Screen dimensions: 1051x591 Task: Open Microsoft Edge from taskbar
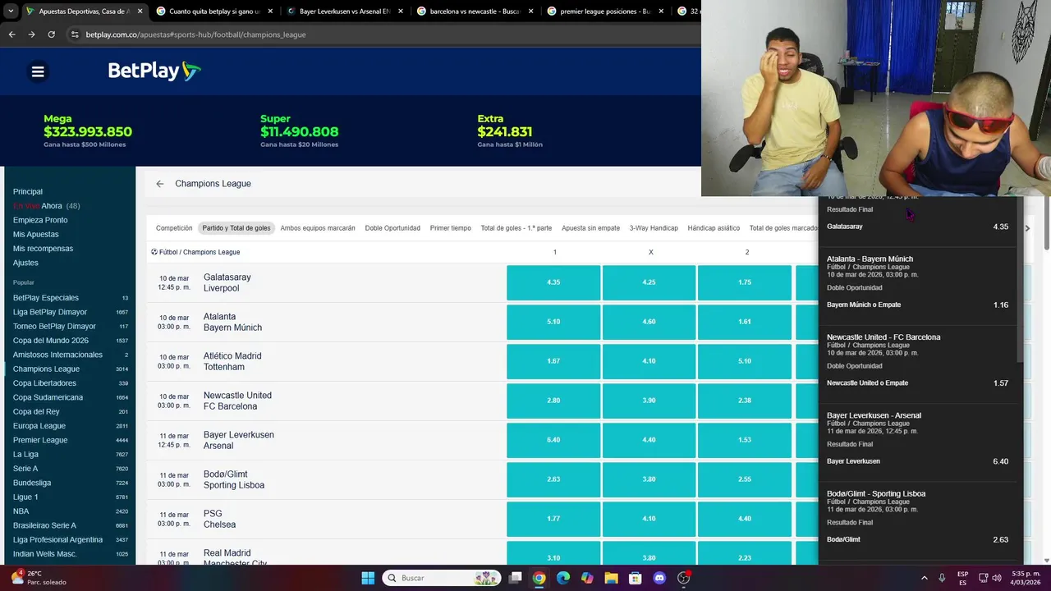point(563,578)
